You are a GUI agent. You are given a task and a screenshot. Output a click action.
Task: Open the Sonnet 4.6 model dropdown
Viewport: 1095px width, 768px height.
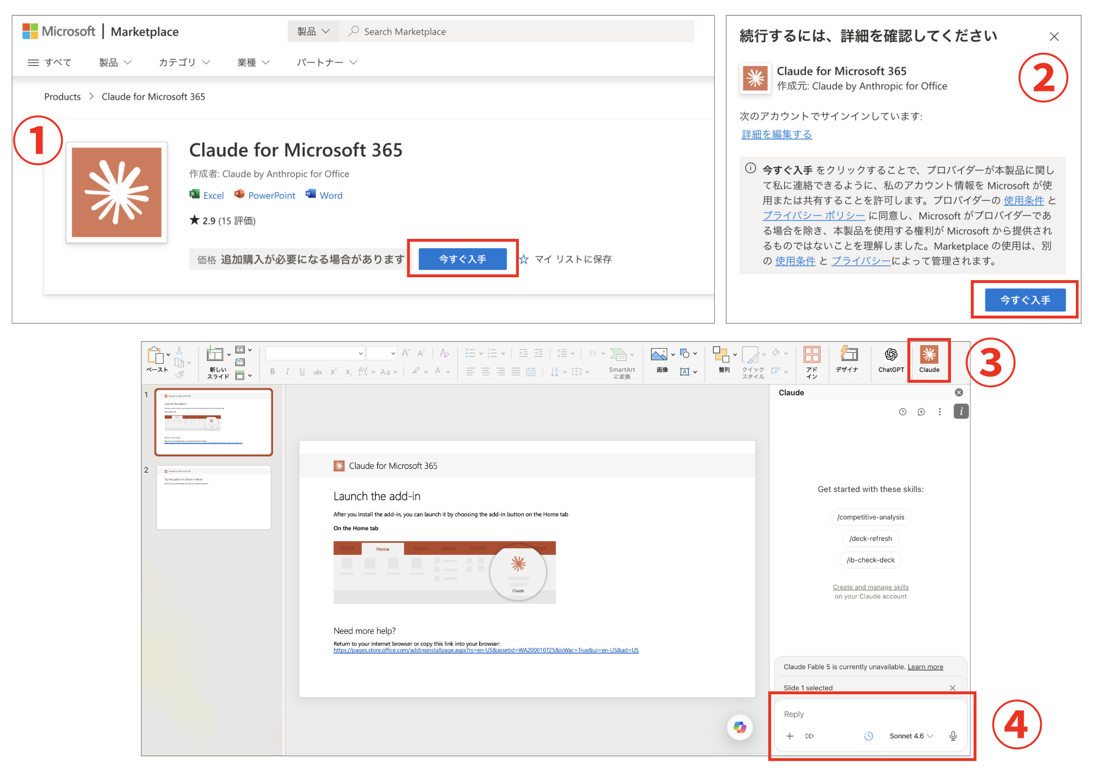click(911, 736)
